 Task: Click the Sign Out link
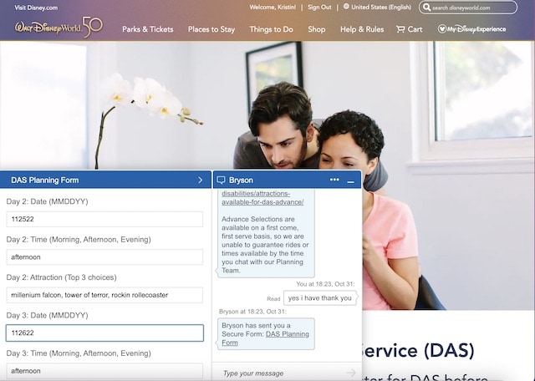(319, 8)
